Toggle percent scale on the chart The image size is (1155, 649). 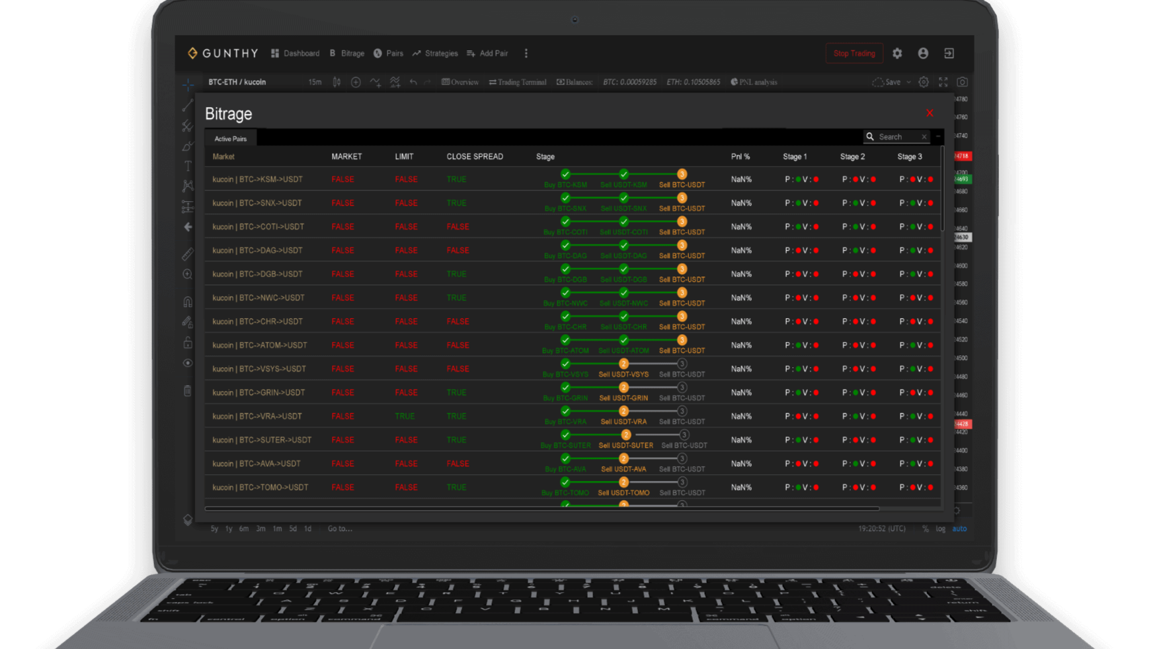pyautogui.click(x=926, y=529)
